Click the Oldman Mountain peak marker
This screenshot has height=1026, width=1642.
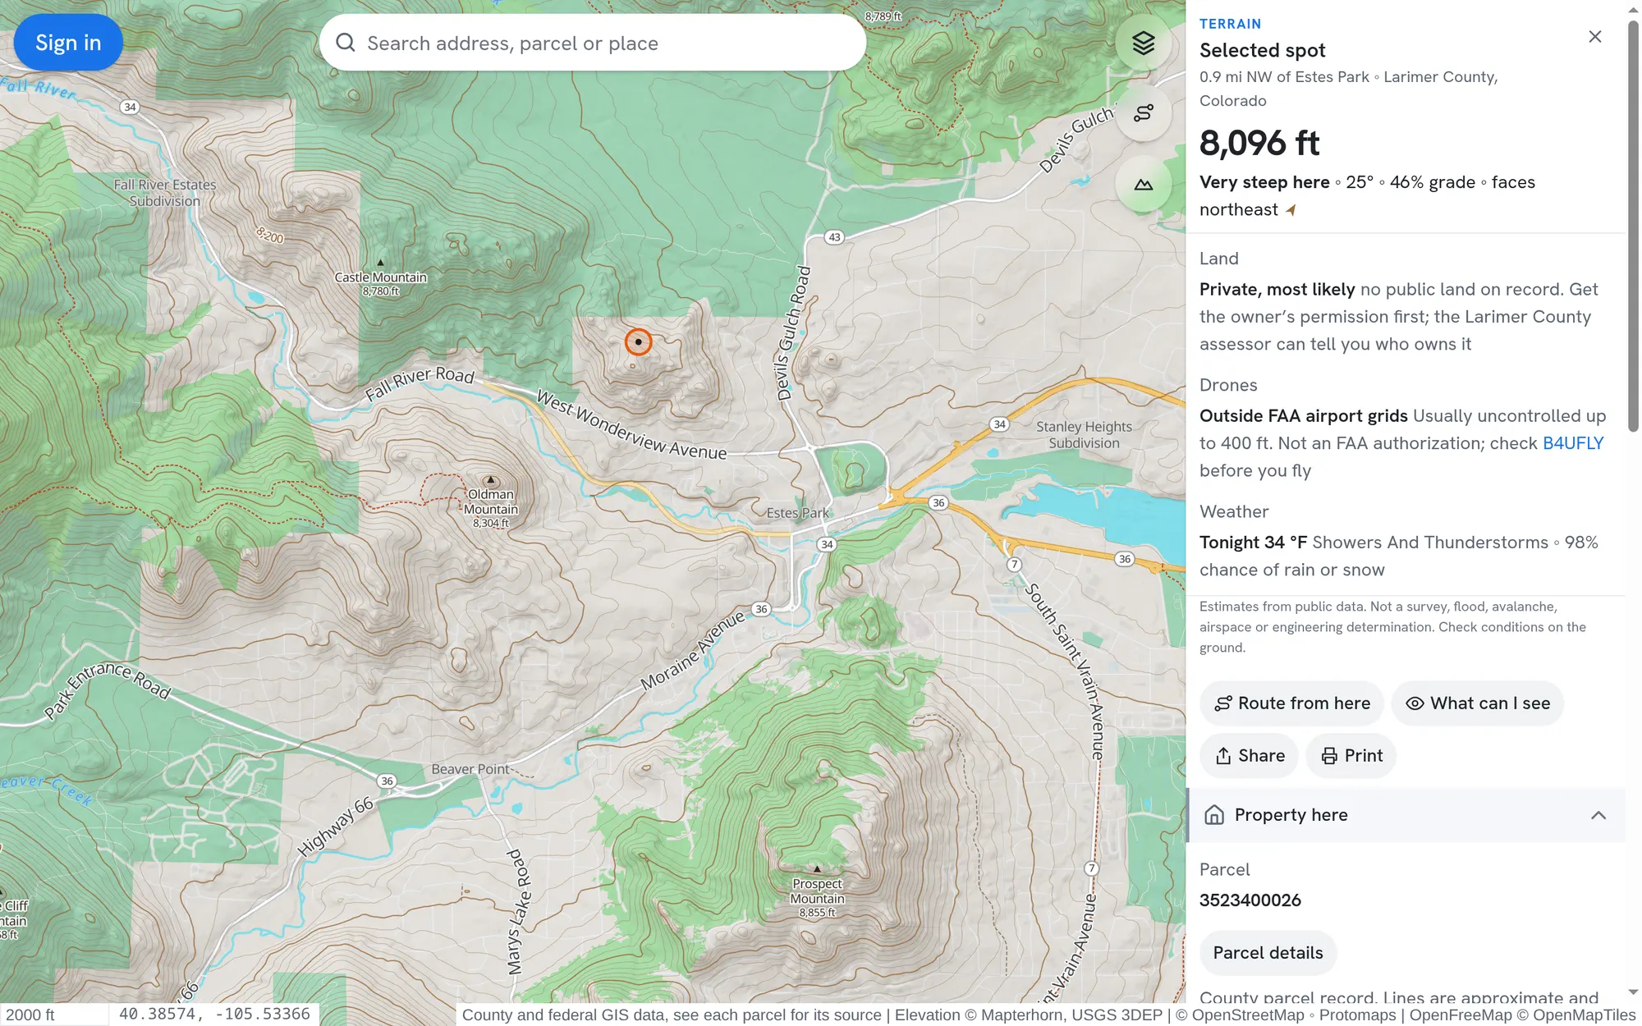click(x=491, y=480)
